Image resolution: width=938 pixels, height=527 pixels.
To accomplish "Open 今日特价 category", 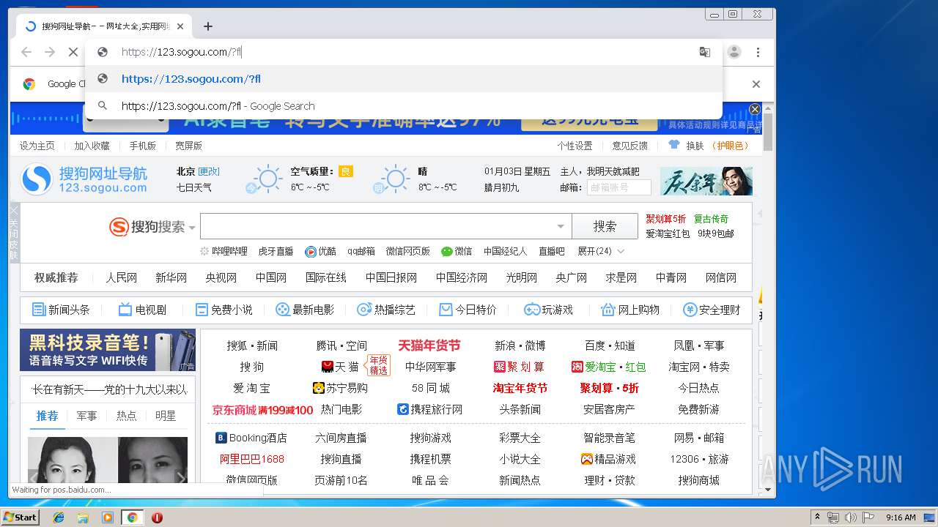I will point(468,310).
